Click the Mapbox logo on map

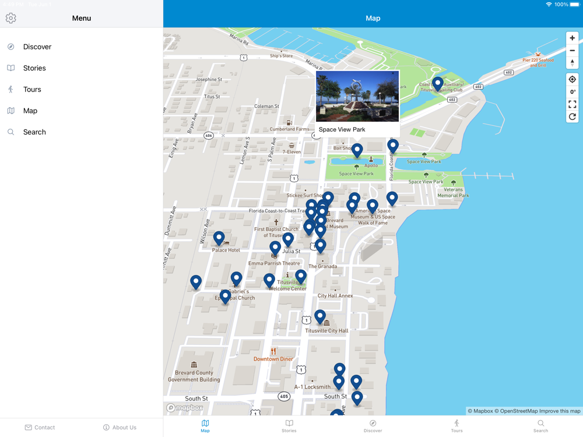(x=185, y=408)
